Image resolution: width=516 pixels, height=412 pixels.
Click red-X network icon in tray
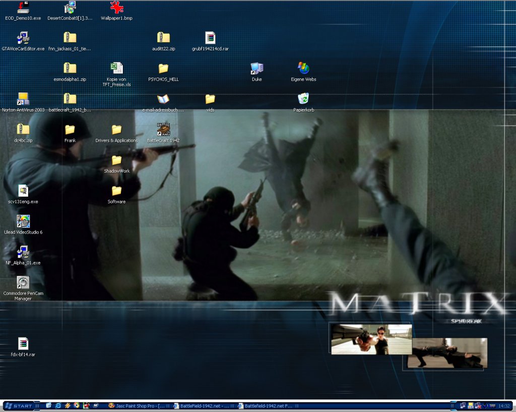(x=478, y=405)
